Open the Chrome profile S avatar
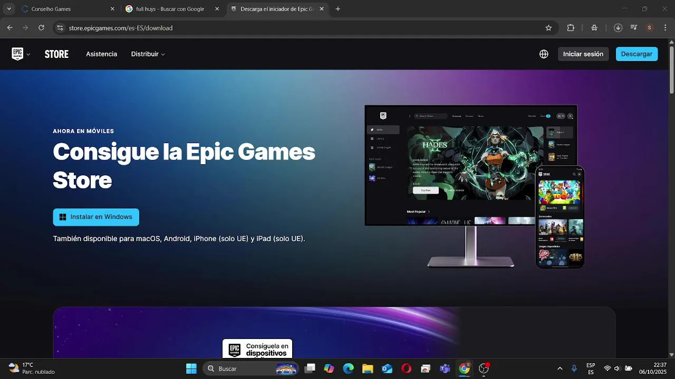Image resolution: width=675 pixels, height=379 pixels. pos(649,28)
